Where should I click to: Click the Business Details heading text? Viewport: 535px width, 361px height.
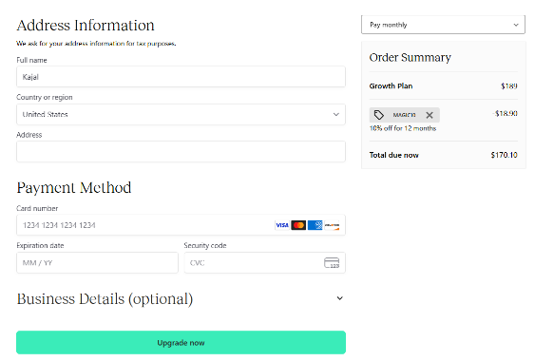[105, 299]
